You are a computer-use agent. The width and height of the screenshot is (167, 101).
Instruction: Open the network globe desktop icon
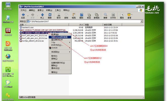pos(8,58)
